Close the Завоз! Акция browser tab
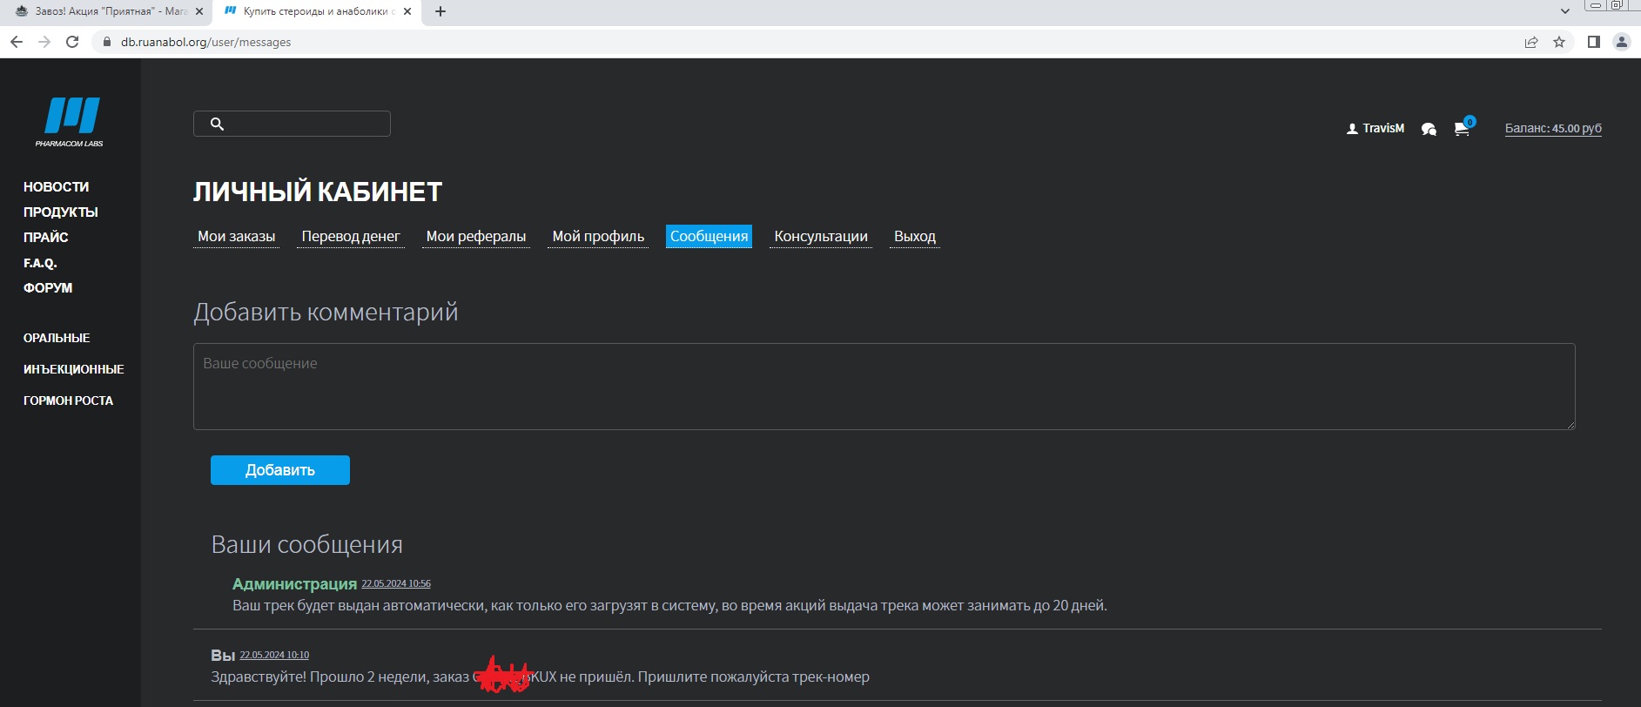The image size is (1641, 707). 198,11
